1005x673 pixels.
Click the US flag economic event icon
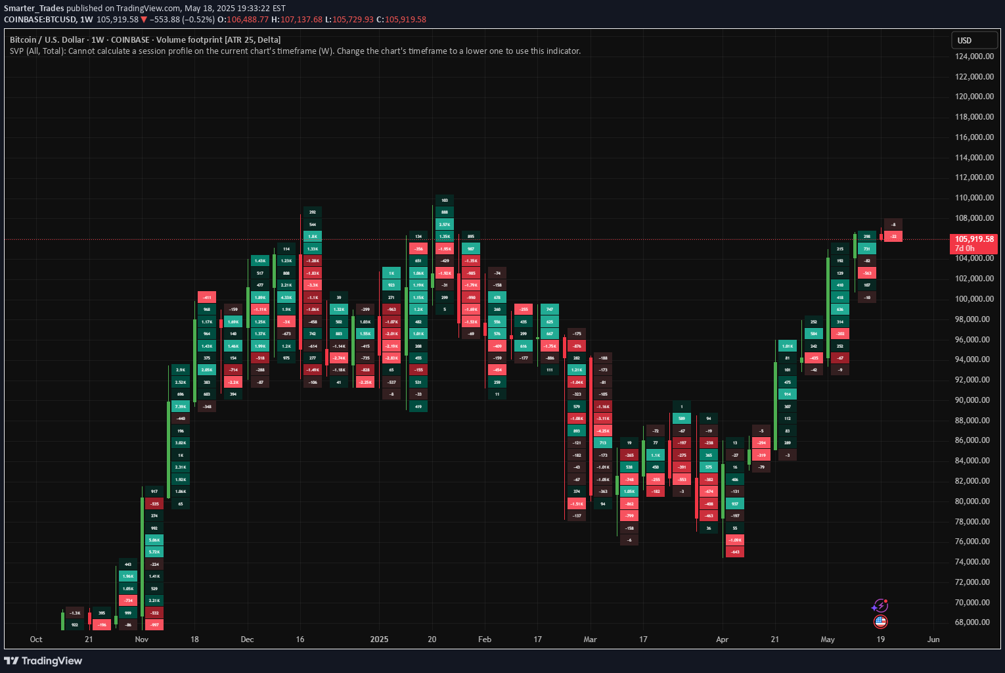click(880, 621)
